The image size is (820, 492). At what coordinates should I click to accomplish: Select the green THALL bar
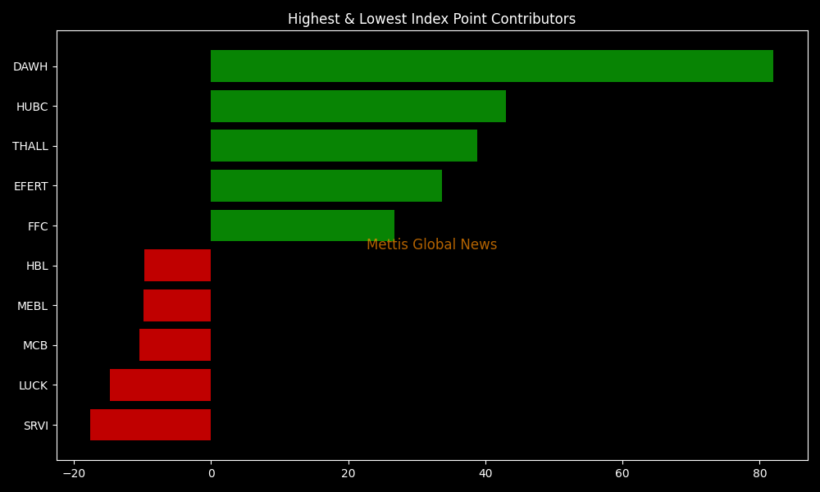344,145
